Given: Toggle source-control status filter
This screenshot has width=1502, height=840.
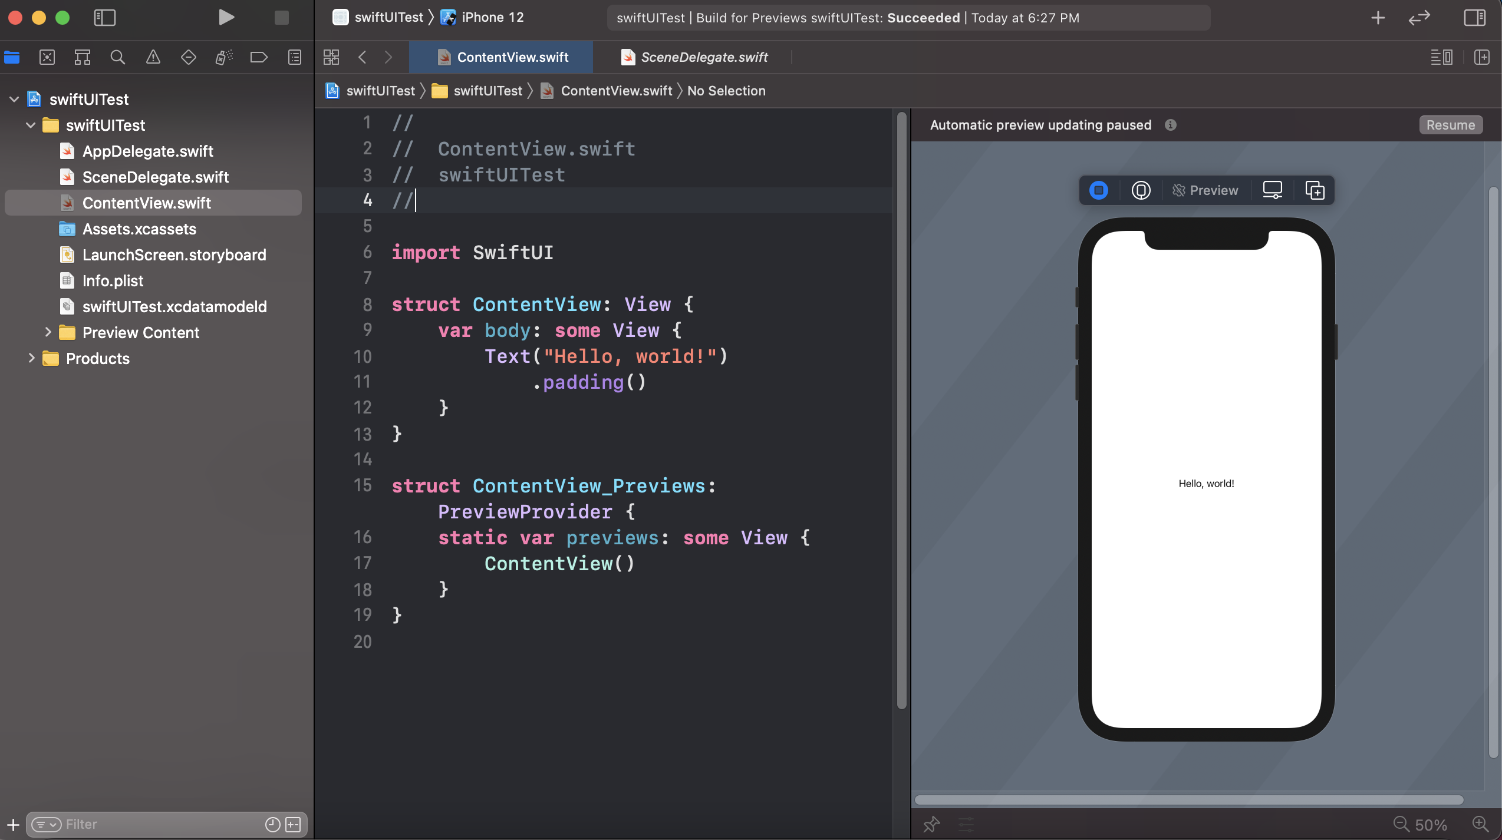Looking at the screenshot, I should [x=293, y=824].
